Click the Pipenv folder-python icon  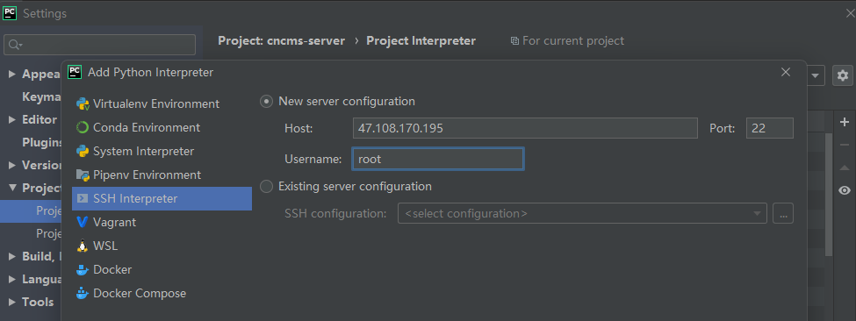(x=83, y=175)
